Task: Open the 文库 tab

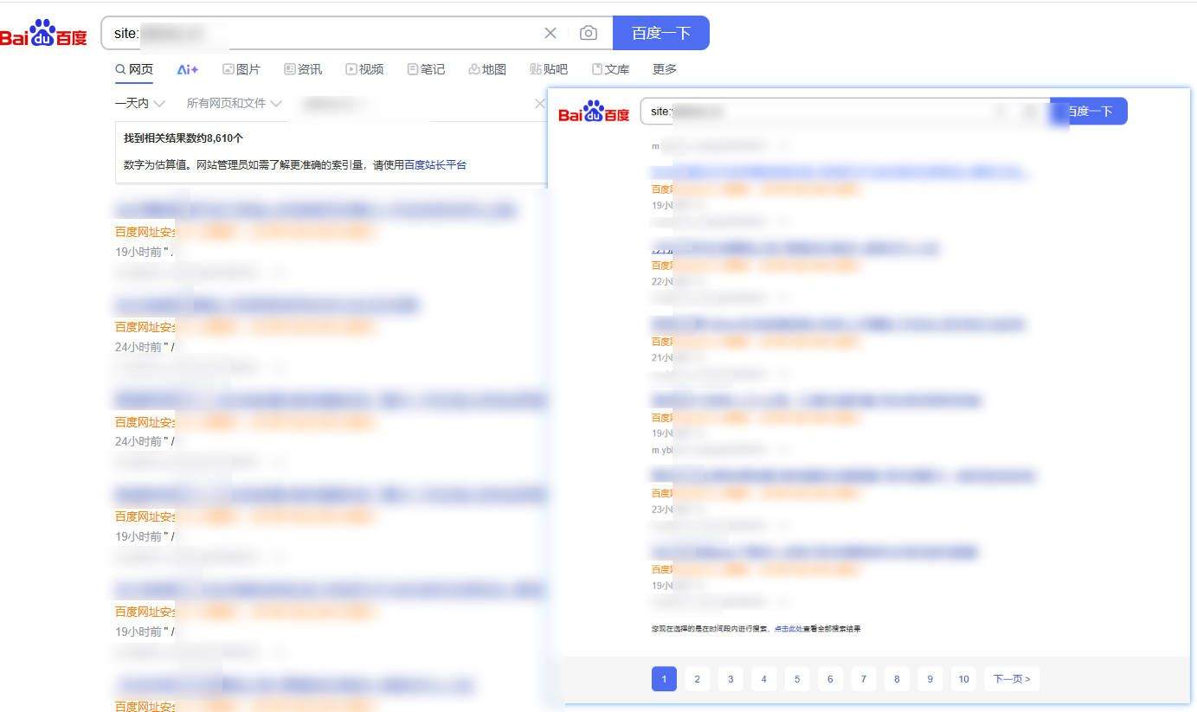Action: 610,69
